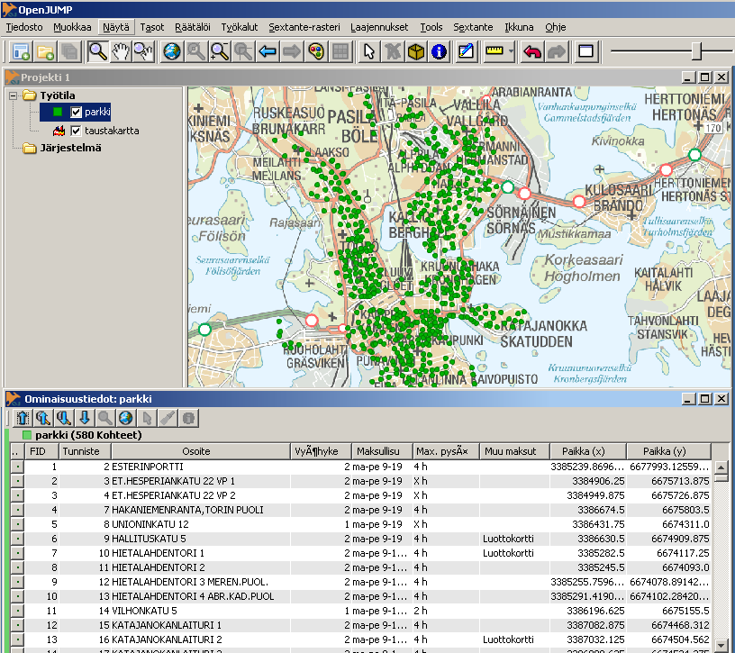
Task: Open the Sextante-rasteri menu
Action: (304, 27)
